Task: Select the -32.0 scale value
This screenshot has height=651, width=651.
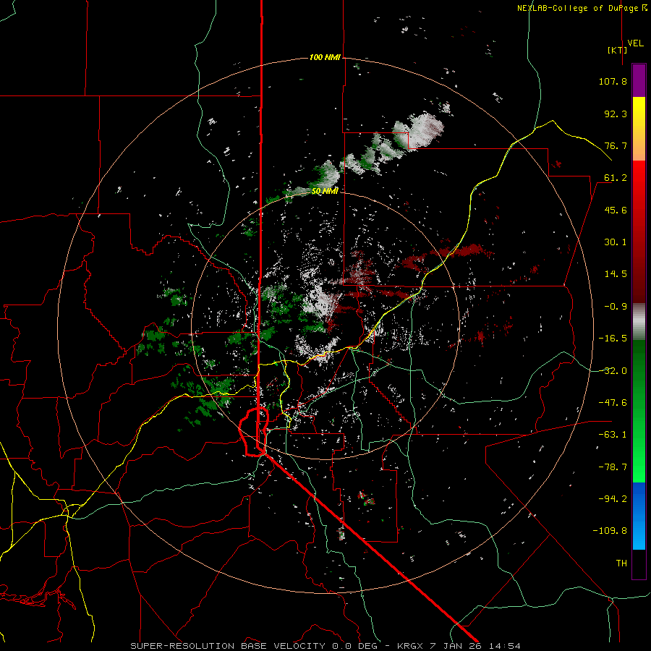Action: point(613,371)
